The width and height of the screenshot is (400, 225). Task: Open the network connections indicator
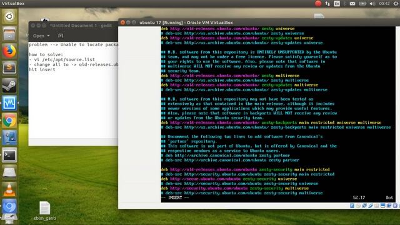tap(327, 4)
